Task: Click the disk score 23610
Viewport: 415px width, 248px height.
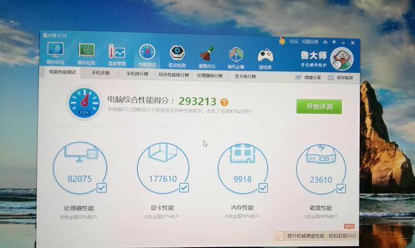Action: click(x=321, y=180)
